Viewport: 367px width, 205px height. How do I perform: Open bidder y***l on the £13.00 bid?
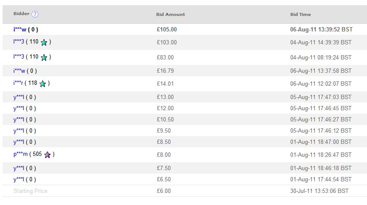point(19,97)
